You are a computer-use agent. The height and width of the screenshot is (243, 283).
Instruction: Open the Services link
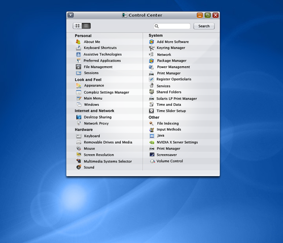click(163, 86)
